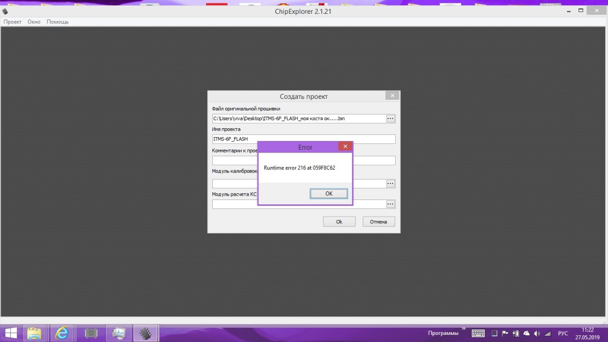
Task: Open the volume speaker control
Action: pyautogui.click(x=537, y=333)
